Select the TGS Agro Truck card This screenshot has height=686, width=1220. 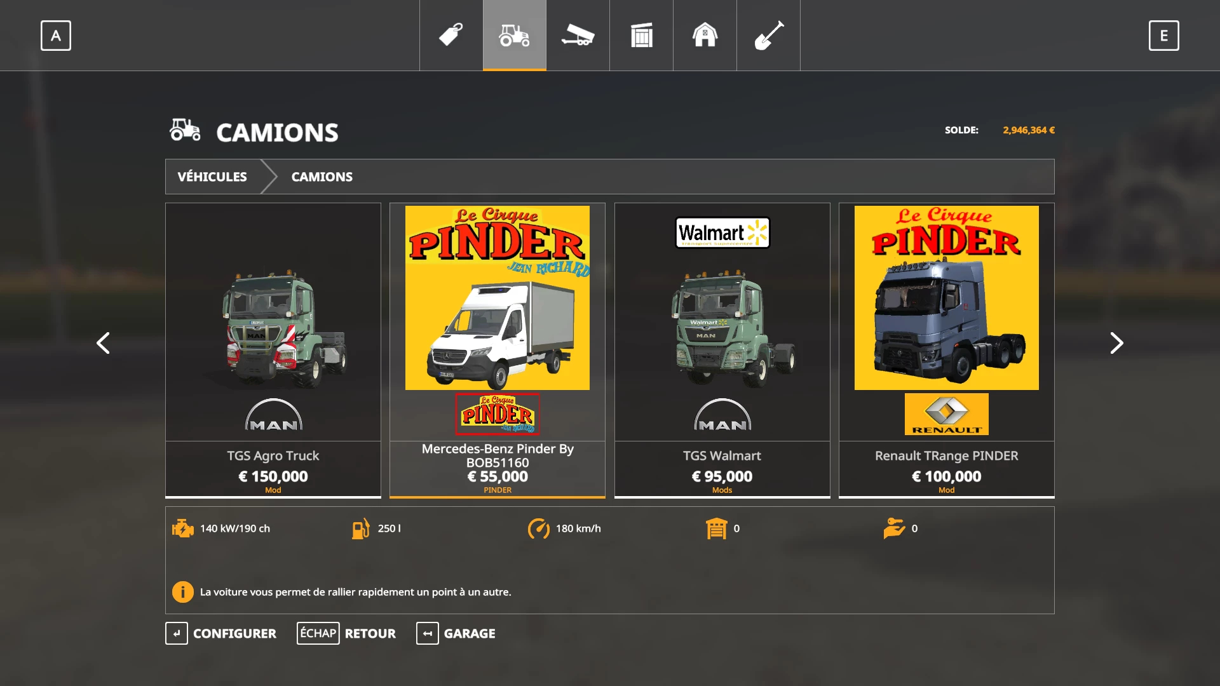273,349
